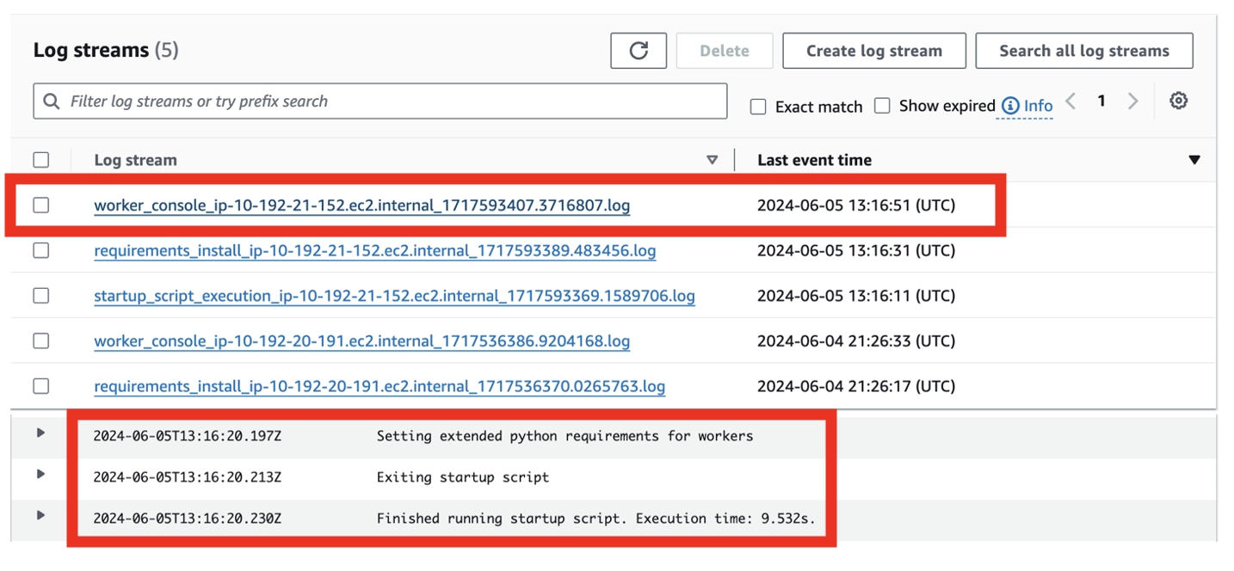Image resolution: width=1234 pixels, height=571 pixels.
Task: Expand the 'Exiting startup script' log event
Action: (x=37, y=475)
